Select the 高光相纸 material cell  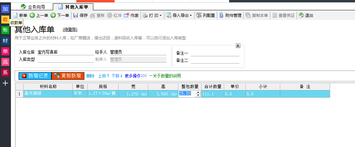tap(48, 94)
